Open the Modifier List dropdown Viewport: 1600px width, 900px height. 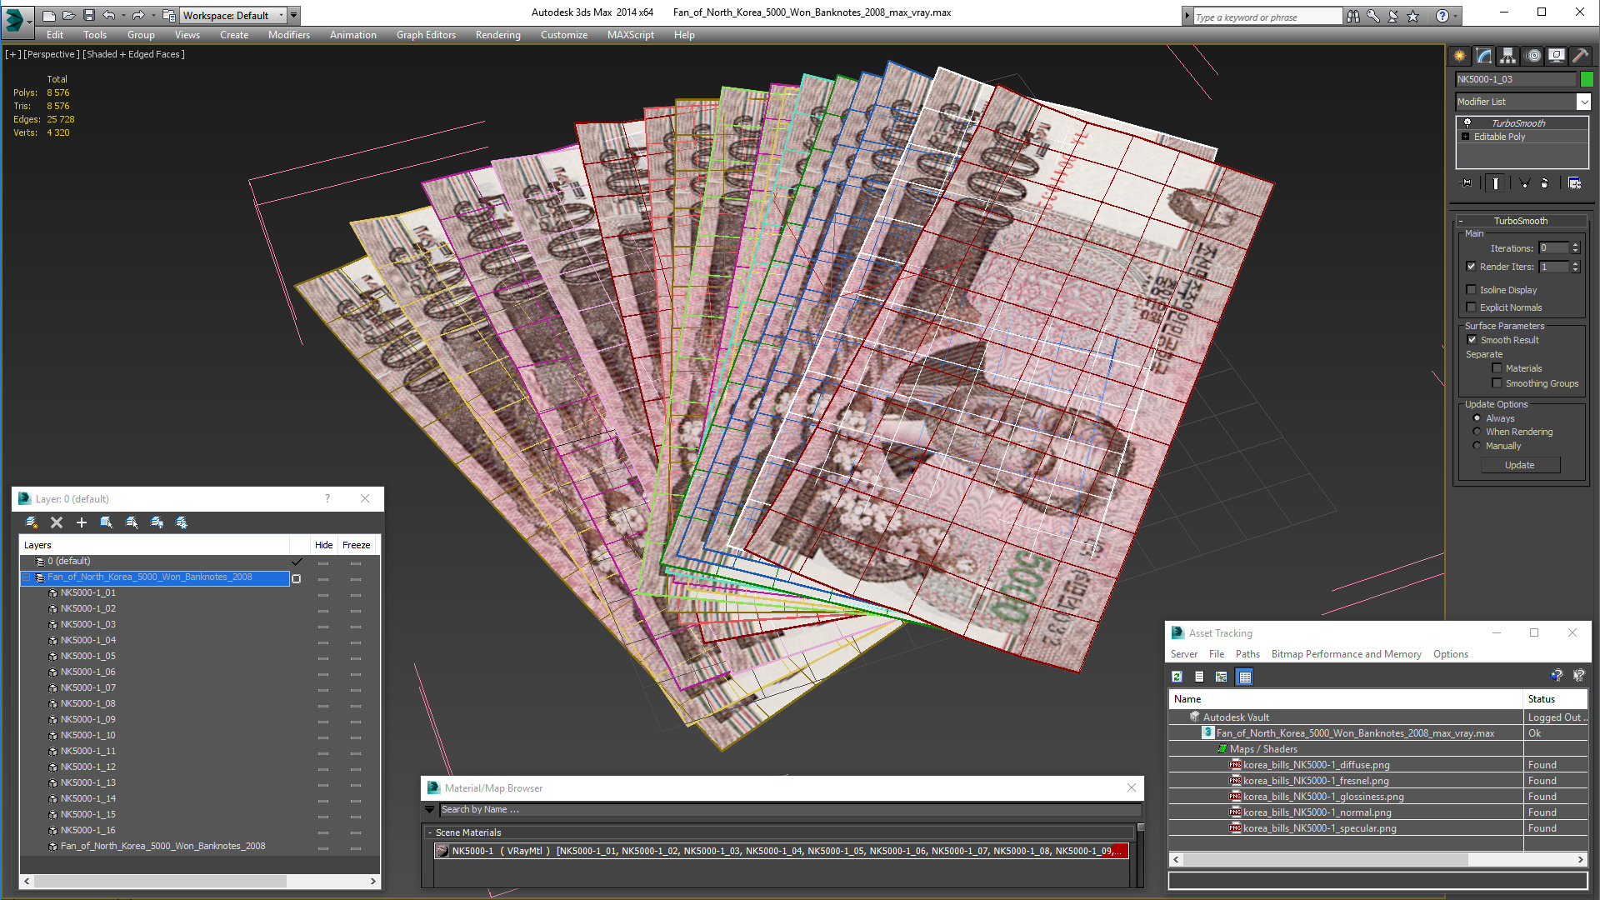point(1523,102)
